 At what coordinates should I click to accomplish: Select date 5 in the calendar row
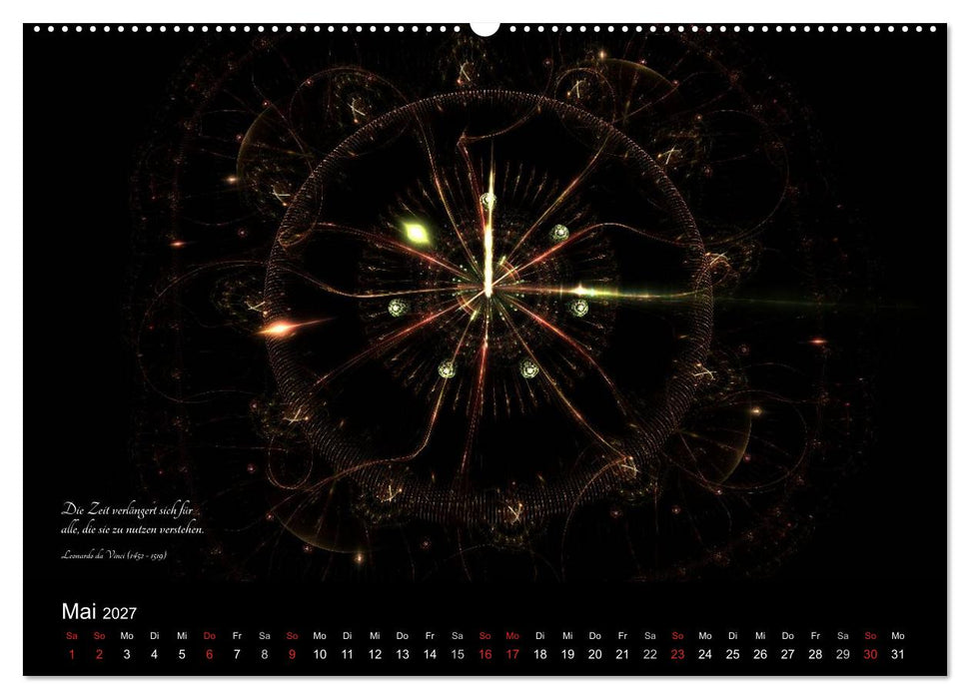[x=182, y=654]
